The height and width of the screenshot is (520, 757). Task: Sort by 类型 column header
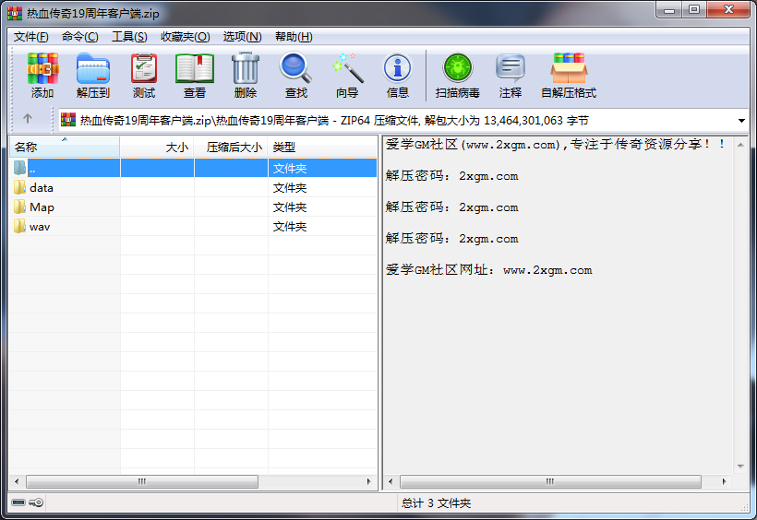322,148
